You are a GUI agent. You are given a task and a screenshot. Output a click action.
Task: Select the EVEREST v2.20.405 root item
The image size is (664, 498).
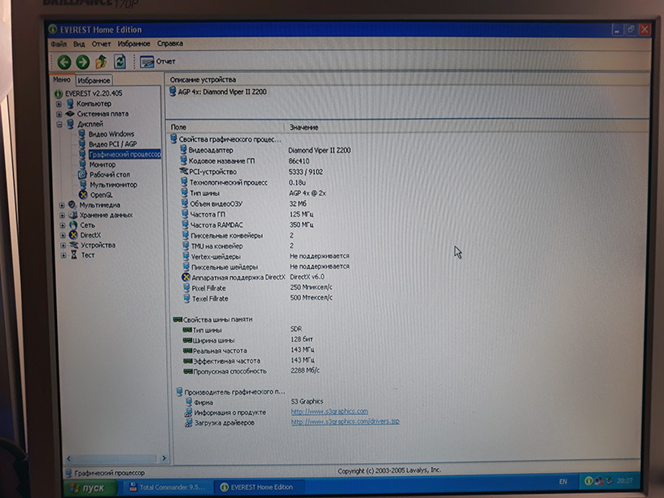pos(94,93)
